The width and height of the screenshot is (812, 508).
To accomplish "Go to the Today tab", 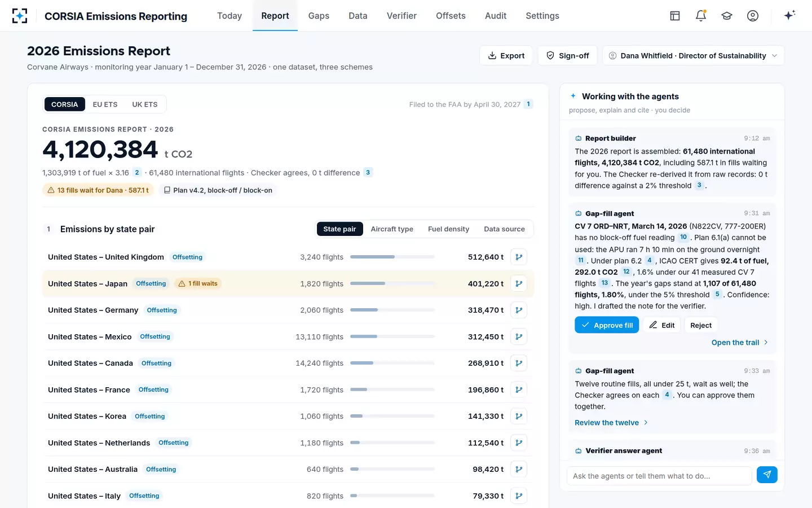I will click(x=230, y=16).
